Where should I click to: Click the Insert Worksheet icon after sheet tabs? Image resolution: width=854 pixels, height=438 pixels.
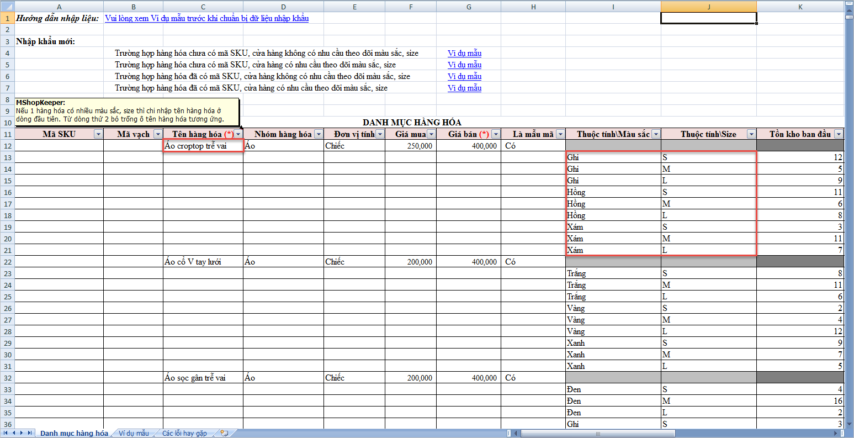(x=224, y=434)
